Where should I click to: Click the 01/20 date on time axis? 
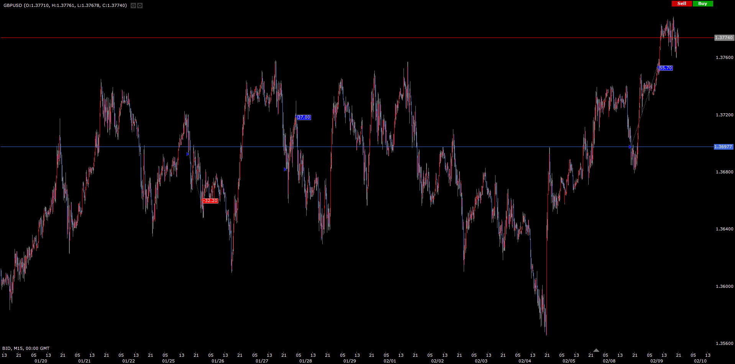41,361
